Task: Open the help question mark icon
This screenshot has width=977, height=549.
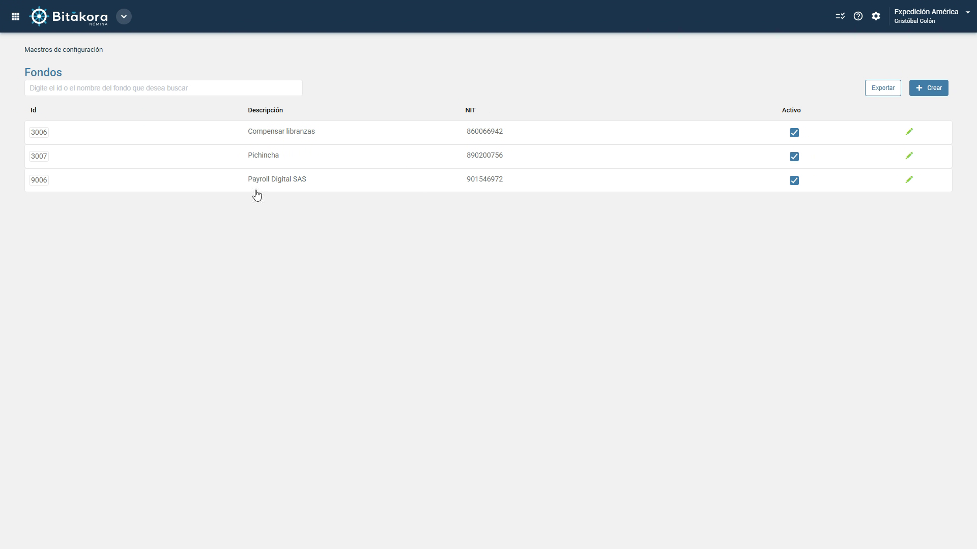Action: point(858,16)
